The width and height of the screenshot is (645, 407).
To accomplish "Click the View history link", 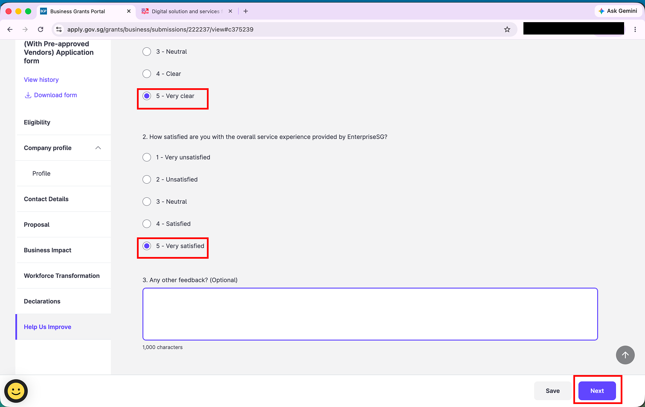I will (41, 80).
